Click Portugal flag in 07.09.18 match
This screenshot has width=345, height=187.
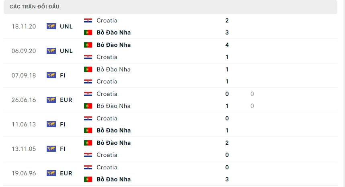(88, 69)
